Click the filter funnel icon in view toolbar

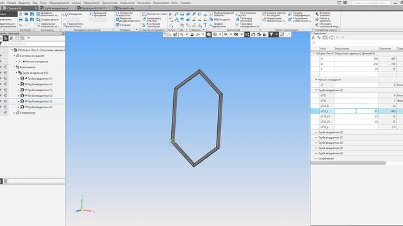[271, 35]
